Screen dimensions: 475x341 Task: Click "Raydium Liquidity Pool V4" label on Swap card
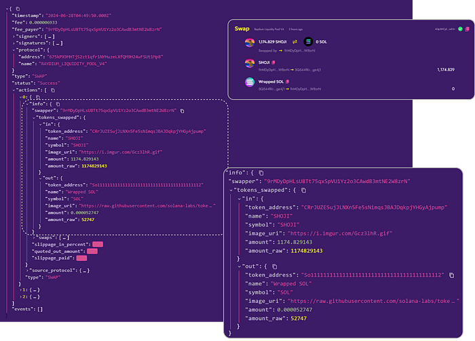[x=269, y=29]
